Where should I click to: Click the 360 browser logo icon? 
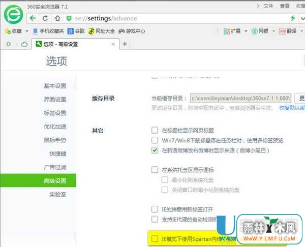pos(13,15)
